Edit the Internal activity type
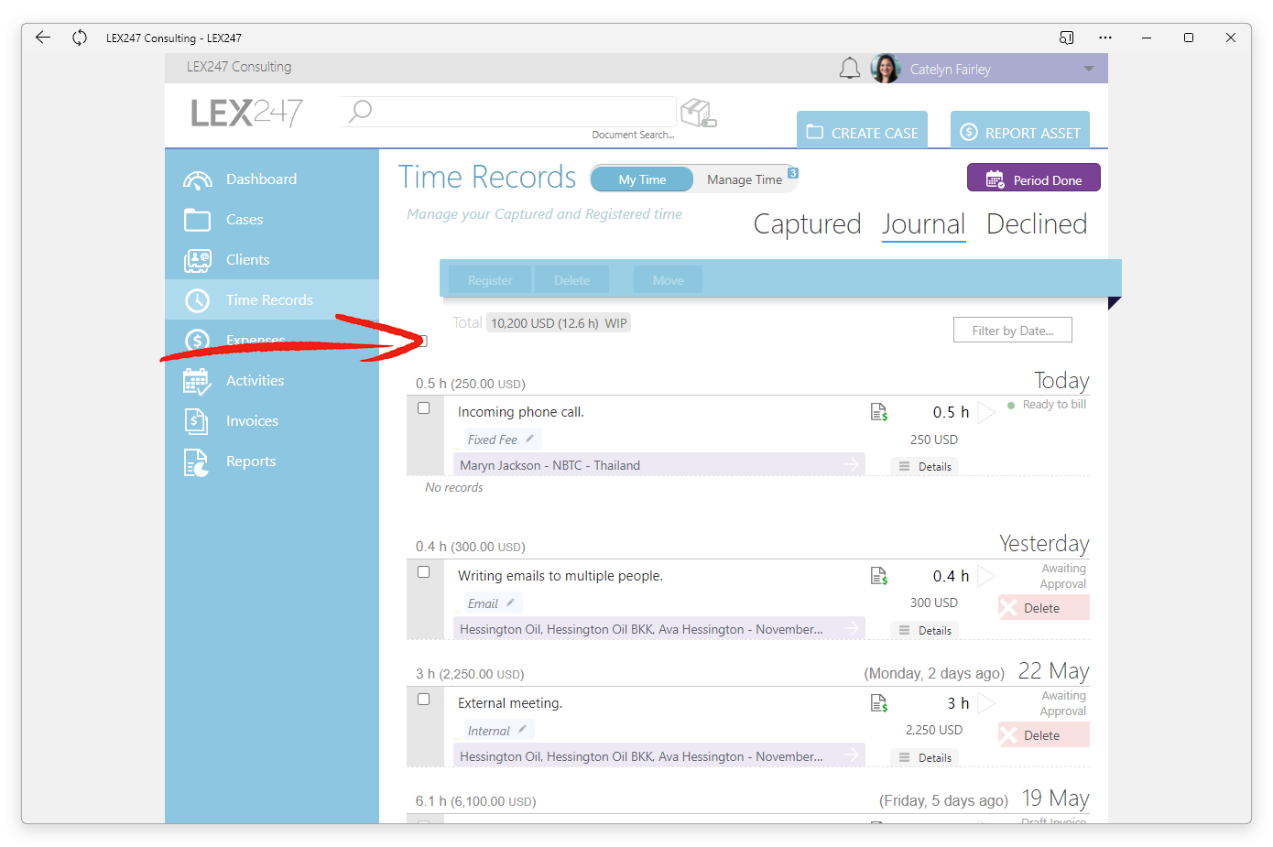 (x=522, y=730)
